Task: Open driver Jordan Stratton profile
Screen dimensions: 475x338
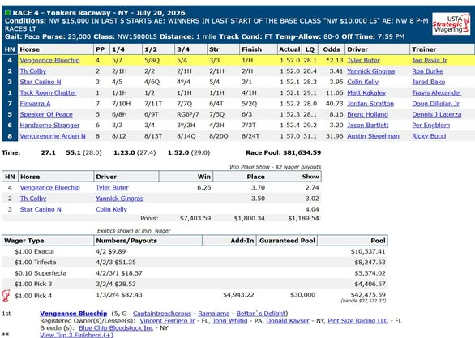Action: click(370, 104)
